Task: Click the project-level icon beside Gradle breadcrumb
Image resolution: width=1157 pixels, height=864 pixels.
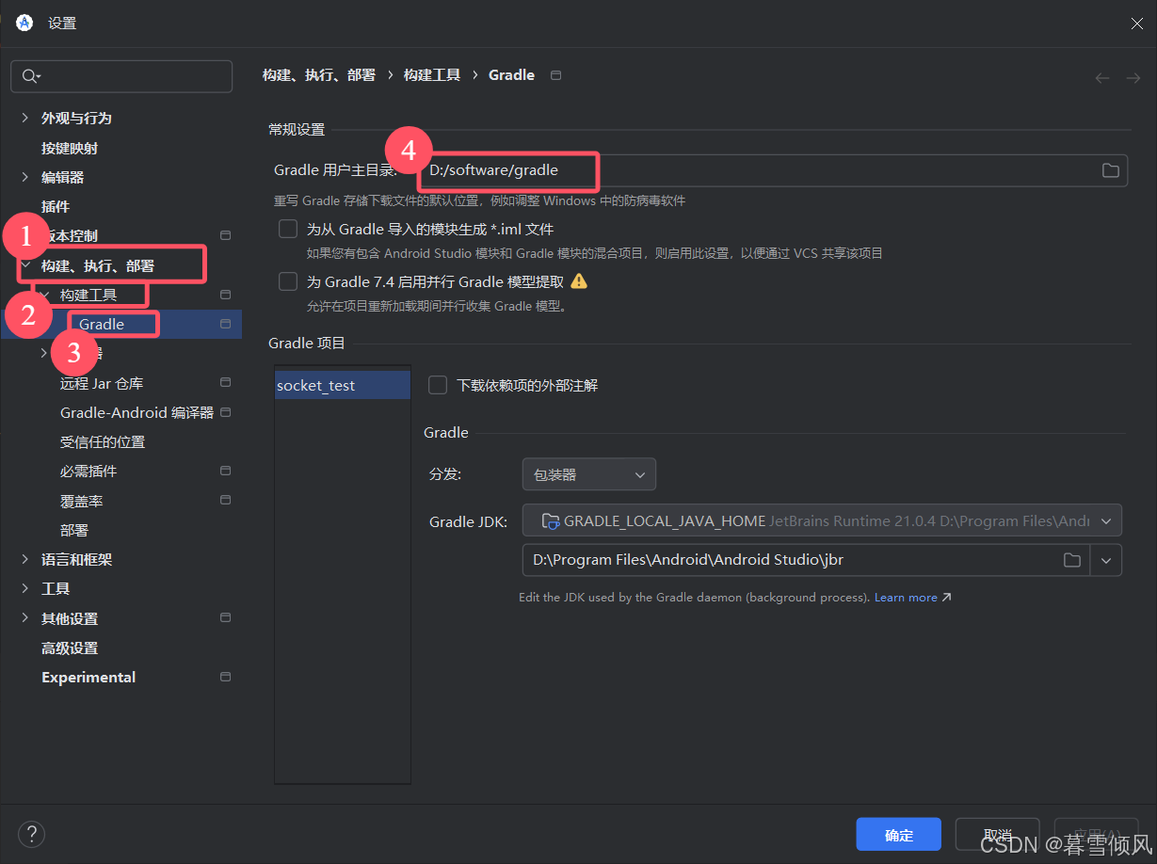Action: 555,75
